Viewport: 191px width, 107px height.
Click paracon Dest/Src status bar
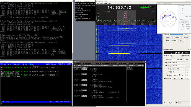coord(36,102)
